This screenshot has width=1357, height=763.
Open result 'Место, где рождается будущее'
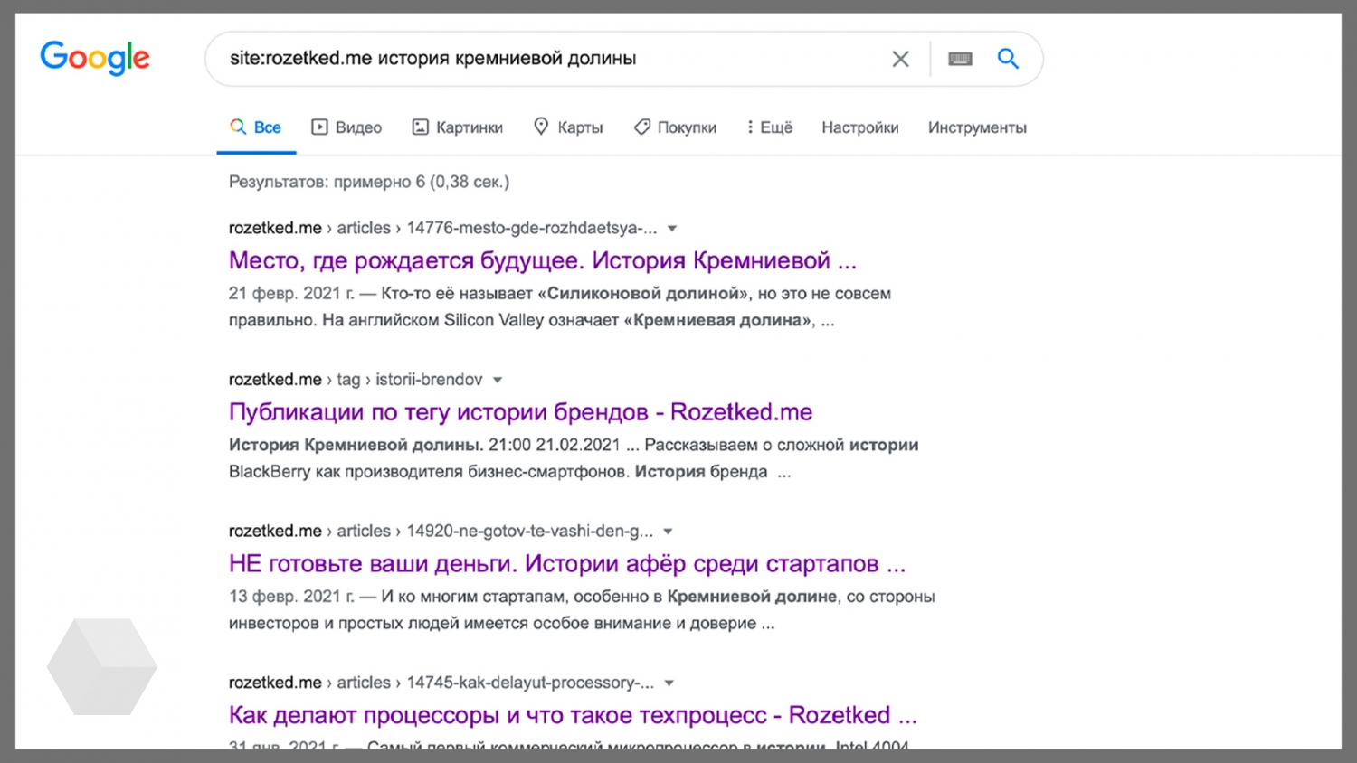tap(542, 260)
